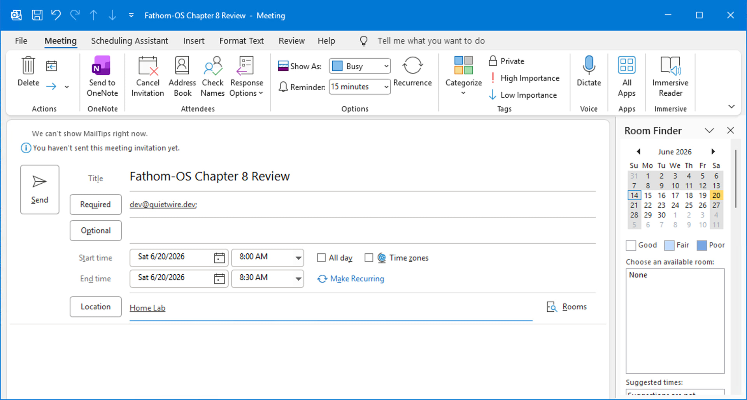
Task: Go to next month in Room Finder
Action: (x=713, y=151)
